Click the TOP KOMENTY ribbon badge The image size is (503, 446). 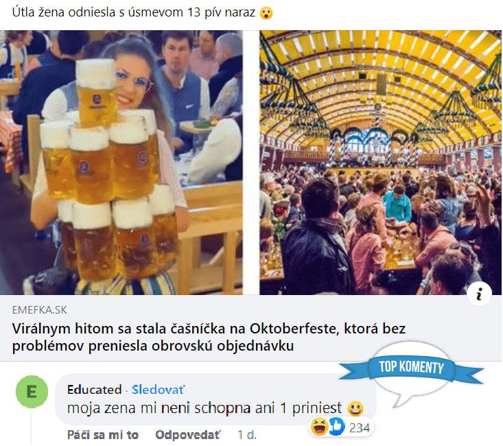pyautogui.click(x=411, y=368)
